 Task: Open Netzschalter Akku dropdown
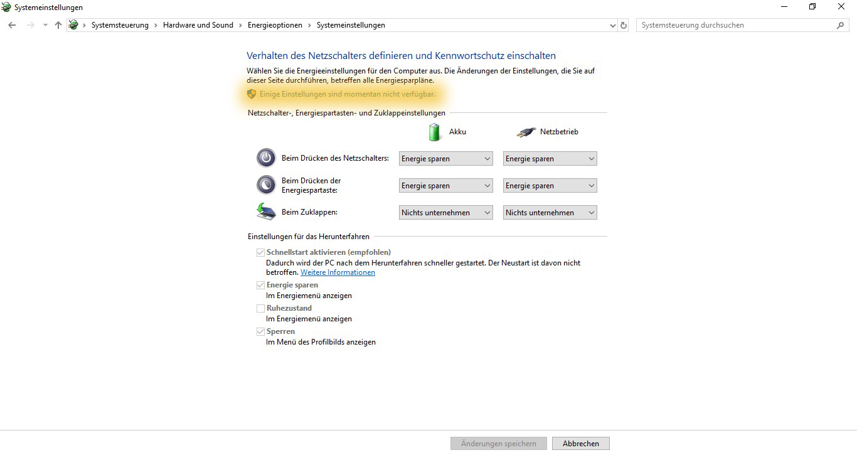(x=446, y=159)
